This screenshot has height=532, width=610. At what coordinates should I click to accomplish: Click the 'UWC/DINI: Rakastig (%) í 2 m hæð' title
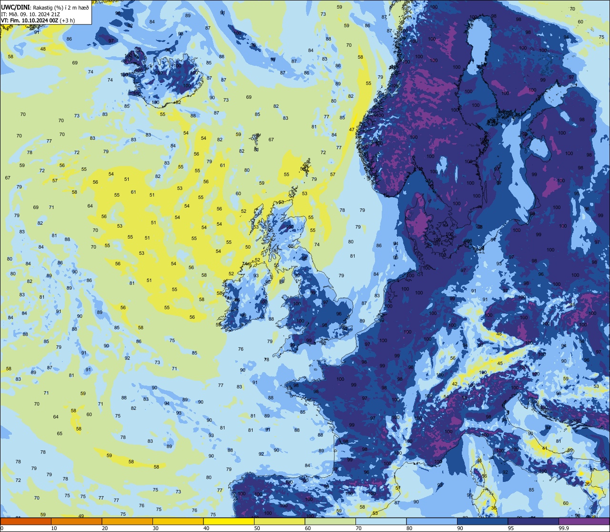(45, 8)
